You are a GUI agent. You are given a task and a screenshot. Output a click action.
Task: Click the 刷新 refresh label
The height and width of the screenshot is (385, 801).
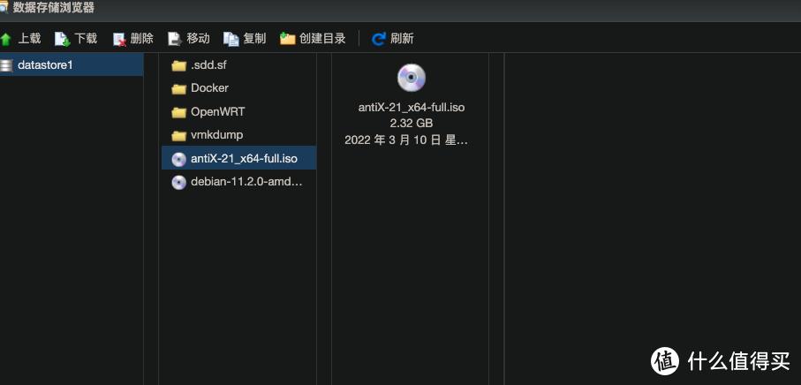point(402,39)
